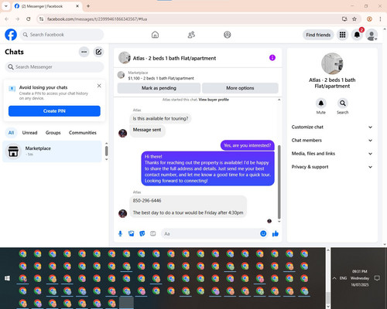
Task: Click the address bar URL
Action: point(98,19)
